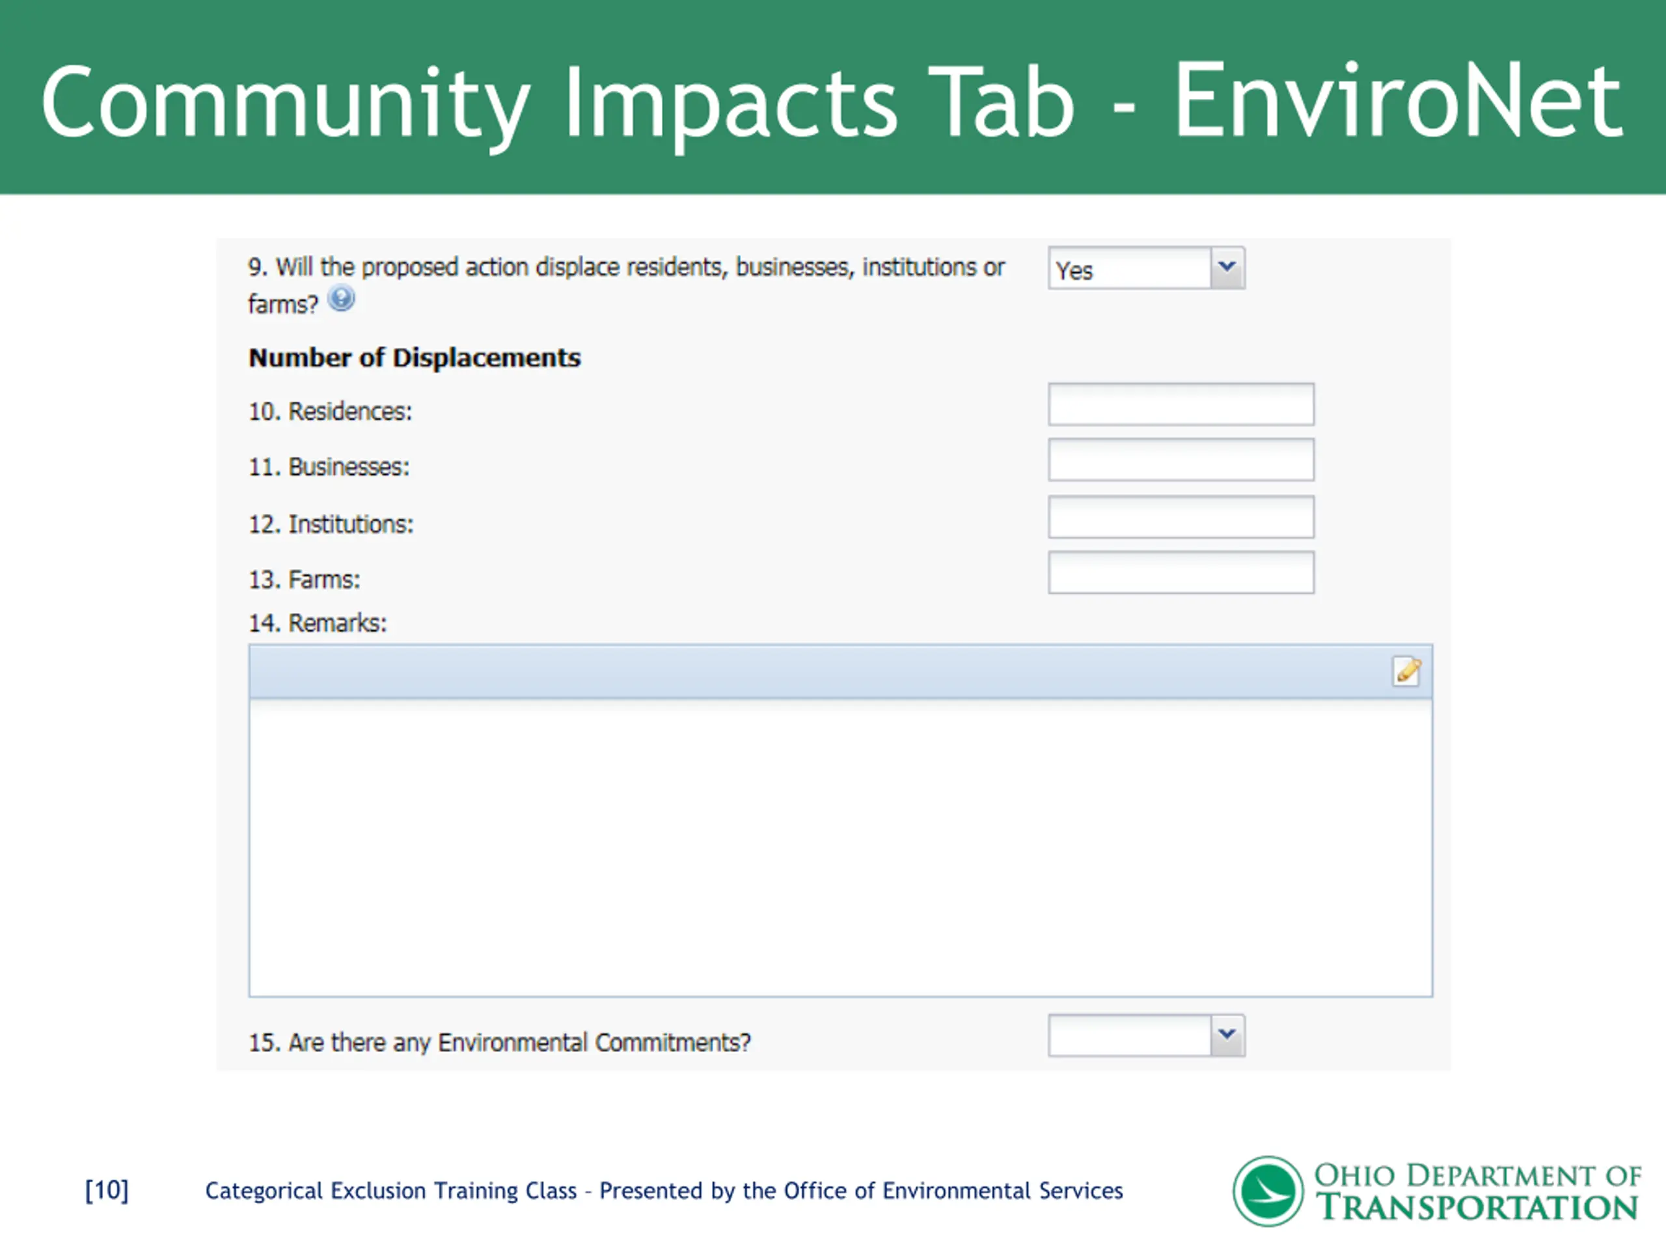Click the Institutions number input field
Image resolution: width=1666 pixels, height=1250 pixels.
click(1181, 517)
